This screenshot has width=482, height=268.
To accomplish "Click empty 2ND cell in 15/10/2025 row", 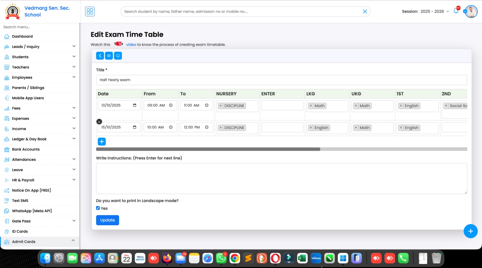I will [455, 128].
